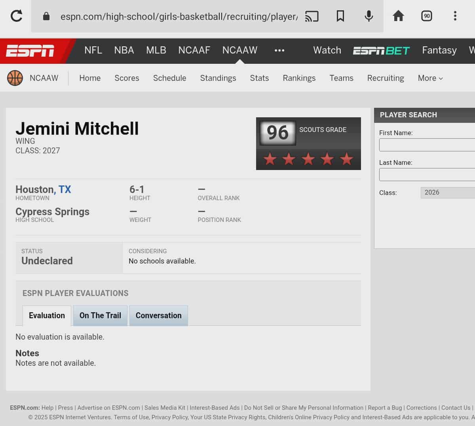Open the Recruiting menu item
The image size is (475, 426).
click(x=386, y=78)
